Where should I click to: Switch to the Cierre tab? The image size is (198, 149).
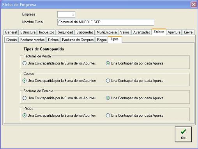pos(188,32)
